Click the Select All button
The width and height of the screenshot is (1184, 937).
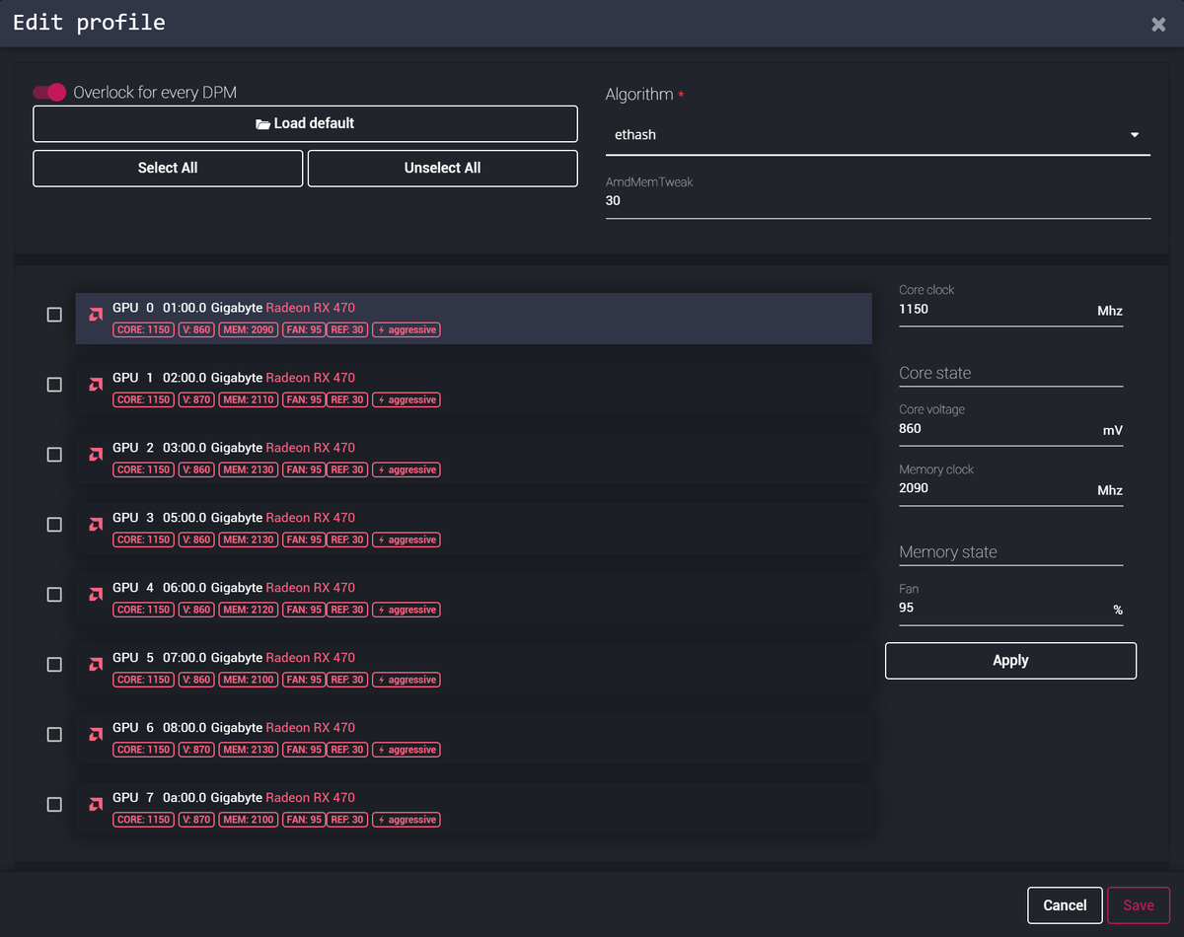click(x=168, y=169)
